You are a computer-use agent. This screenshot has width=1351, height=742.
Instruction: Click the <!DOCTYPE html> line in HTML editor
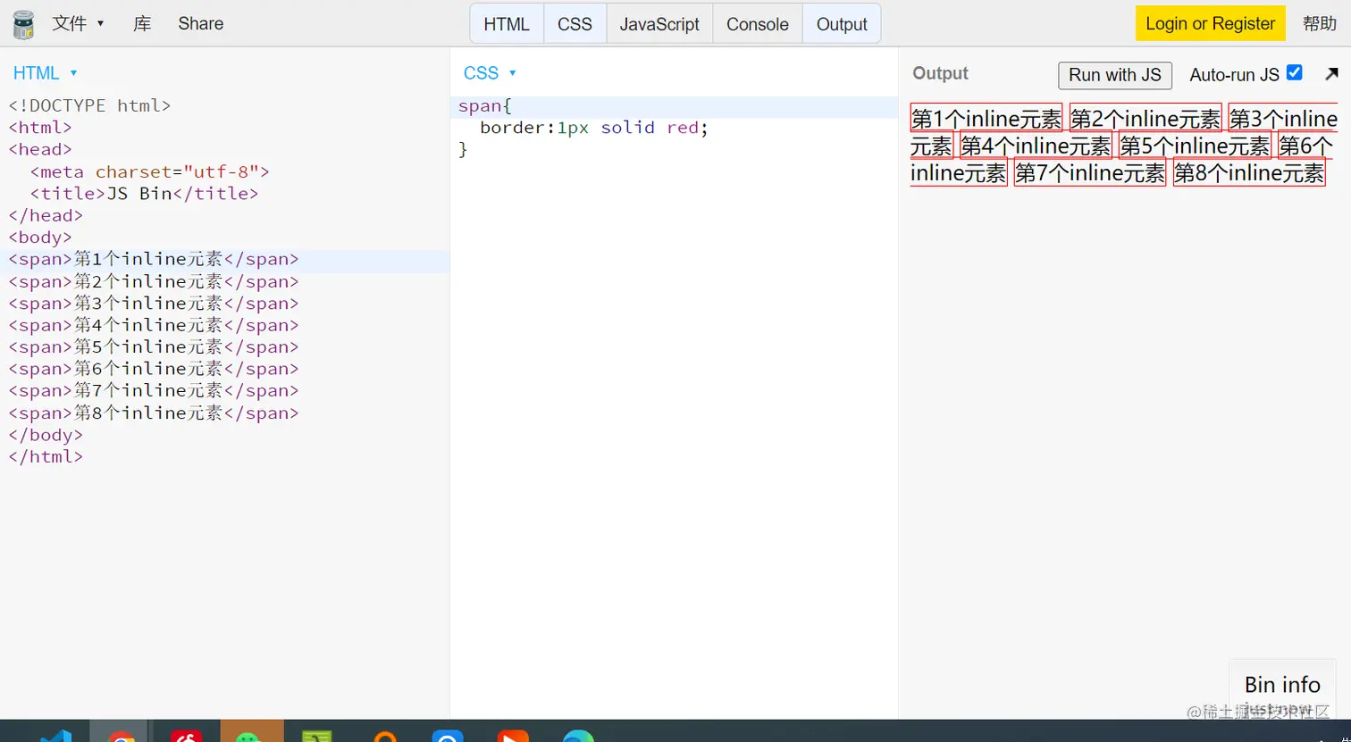[x=89, y=105]
